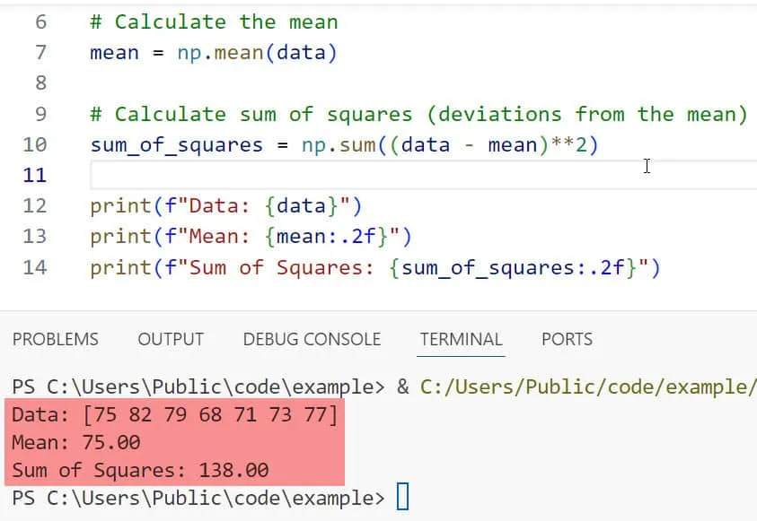
Task: Click the print Data statement on line 12
Action: [224, 206]
